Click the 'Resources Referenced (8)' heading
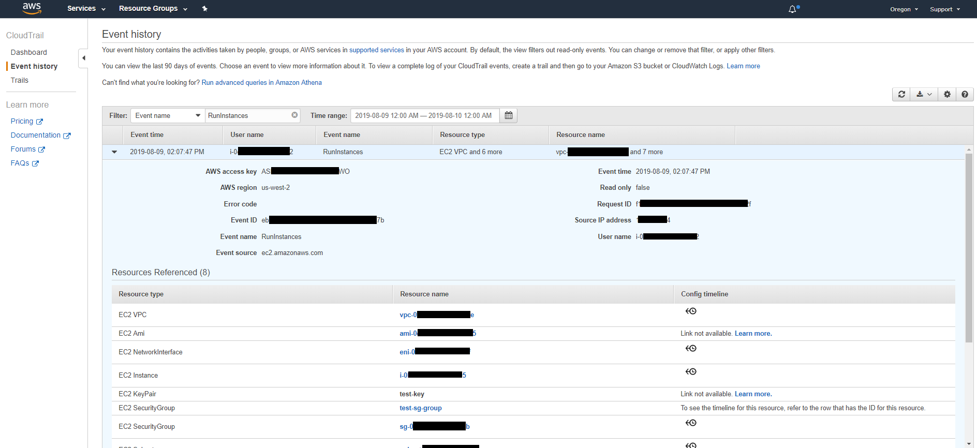The image size is (977, 448). pos(161,272)
